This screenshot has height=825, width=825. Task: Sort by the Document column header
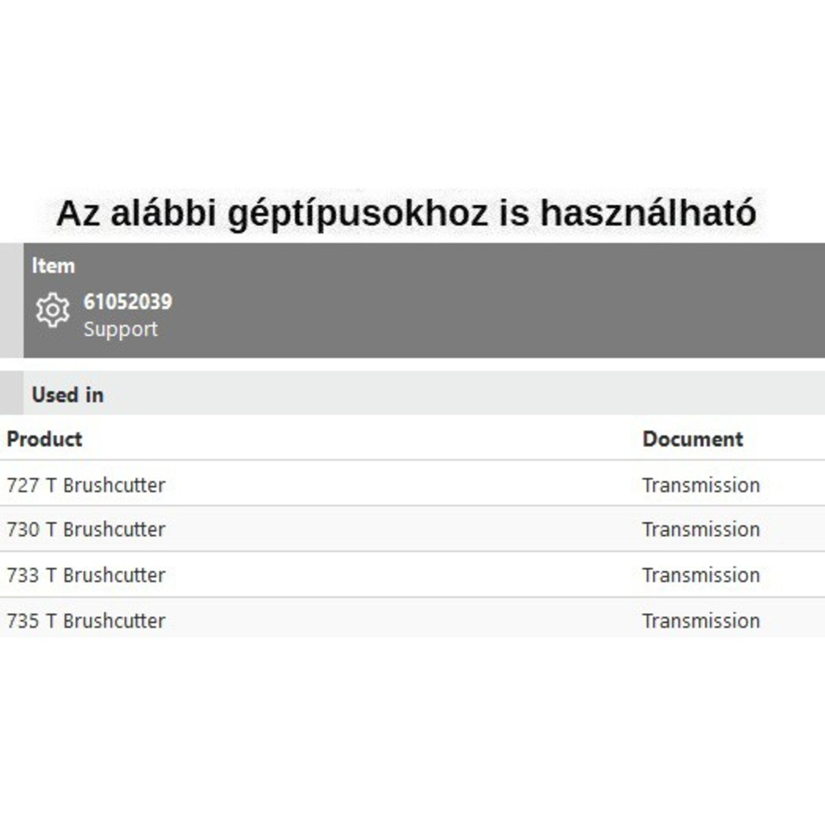(692, 439)
